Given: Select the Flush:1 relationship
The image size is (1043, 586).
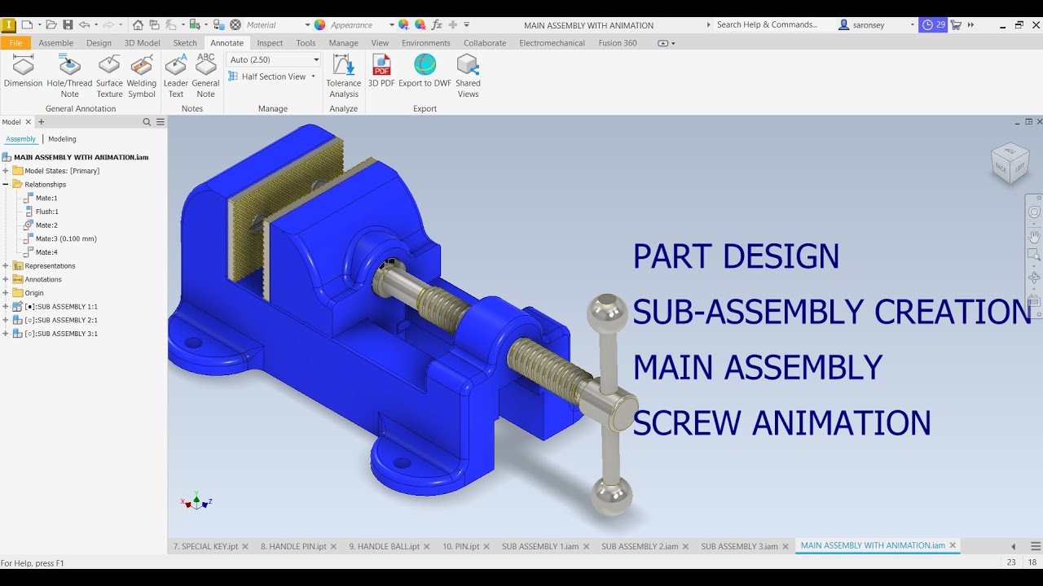Looking at the screenshot, I should point(46,212).
